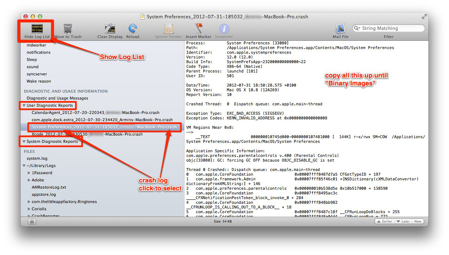Collapse the ~/Library/Logs folder

tap(24, 166)
